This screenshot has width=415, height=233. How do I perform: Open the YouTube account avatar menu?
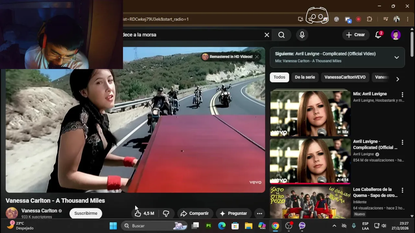click(x=396, y=35)
